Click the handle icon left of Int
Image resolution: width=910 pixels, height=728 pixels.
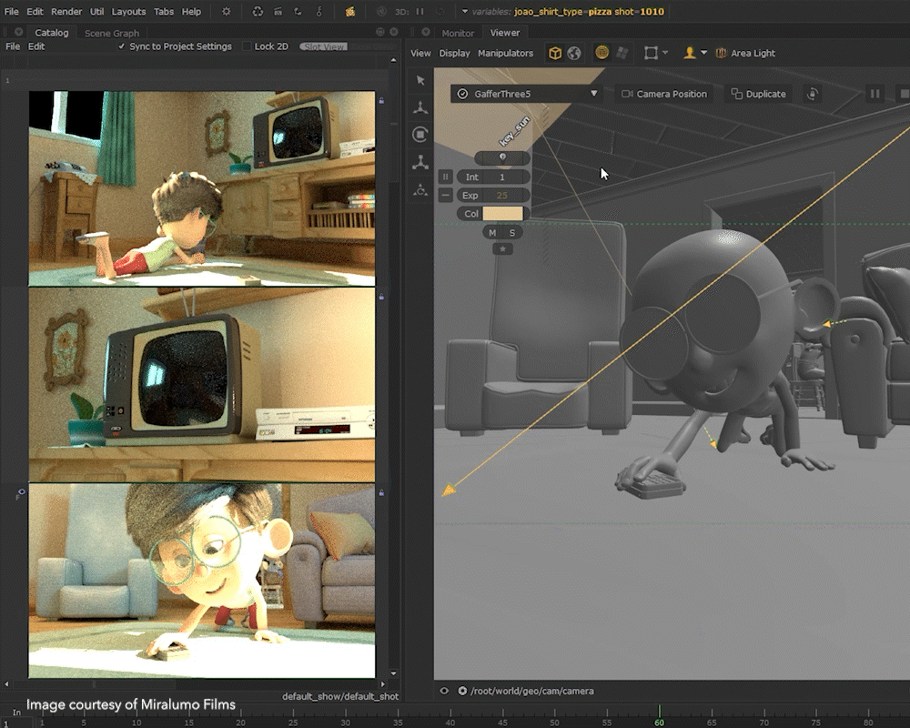(445, 177)
